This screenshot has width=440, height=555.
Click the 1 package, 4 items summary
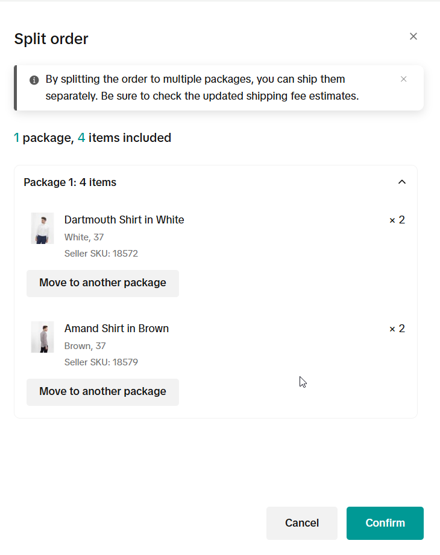pyautogui.click(x=92, y=138)
